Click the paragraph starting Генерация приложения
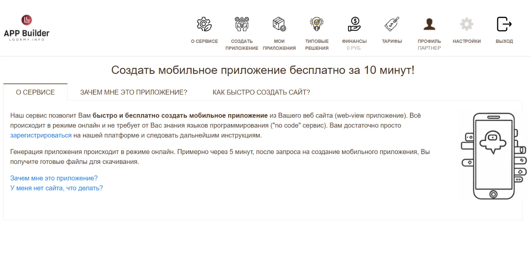The height and width of the screenshot is (280, 531). pyautogui.click(x=220, y=157)
